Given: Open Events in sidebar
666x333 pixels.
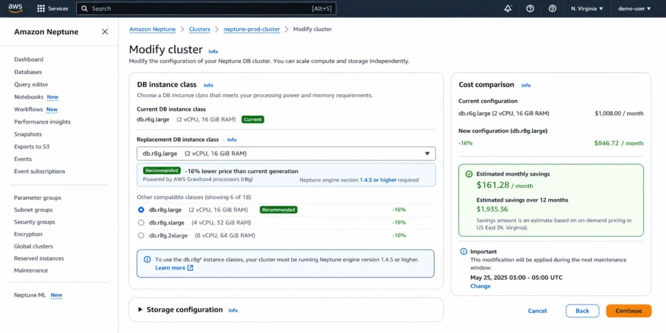Looking at the screenshot, I should (x=23, y=159).
